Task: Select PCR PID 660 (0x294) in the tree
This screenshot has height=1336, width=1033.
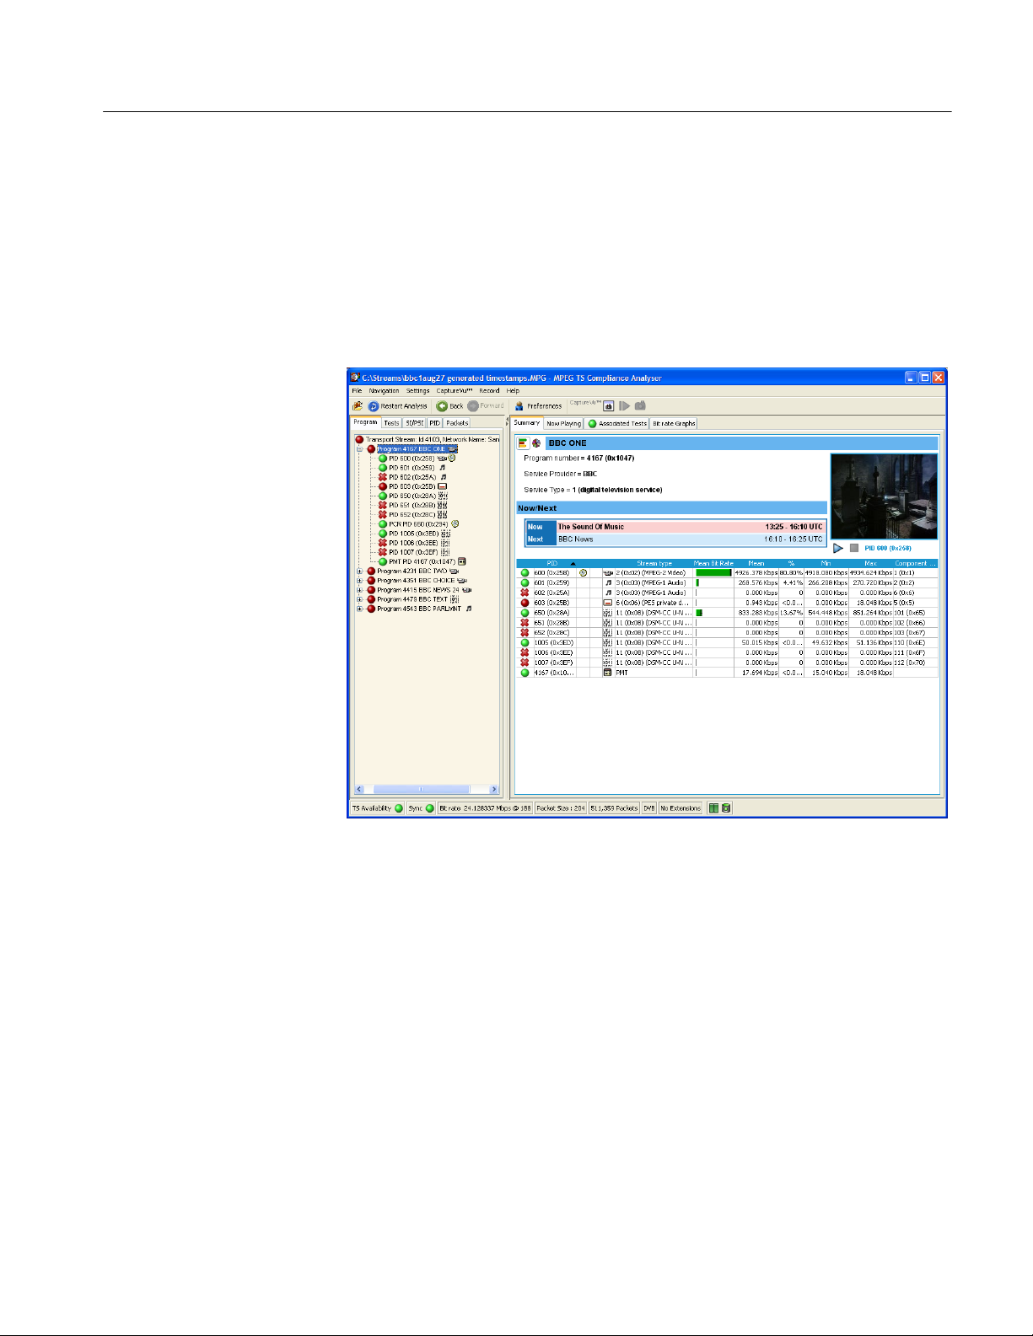Action: point(418,524)
